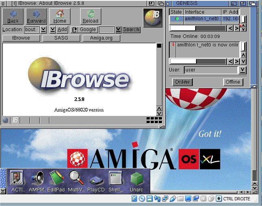Click the floppy disk icon in VirtualBox bar
The height and width of the screenshot is (206, 262).
pyautogui.click(x=149, y=199)
